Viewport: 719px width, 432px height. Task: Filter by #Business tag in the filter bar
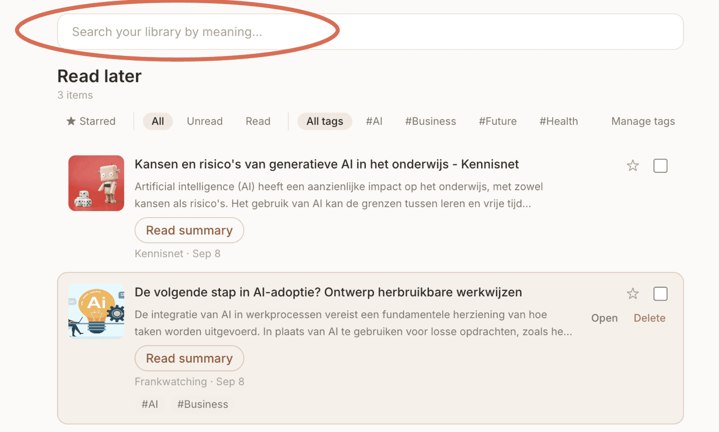(x=430, y=121)
